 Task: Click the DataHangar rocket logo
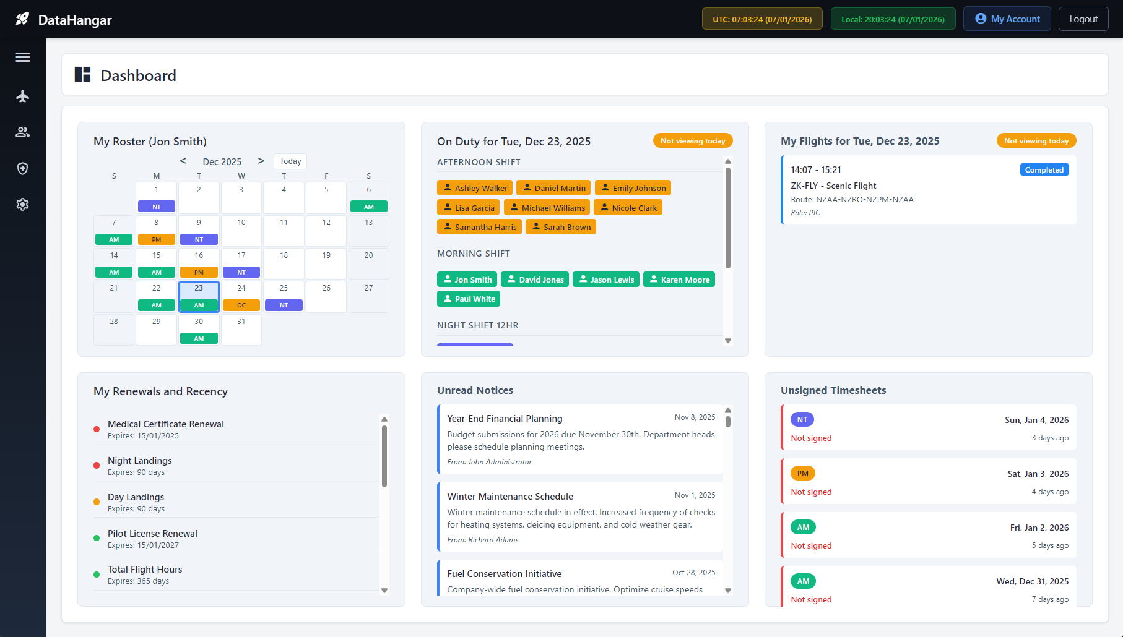pos(21,18)
